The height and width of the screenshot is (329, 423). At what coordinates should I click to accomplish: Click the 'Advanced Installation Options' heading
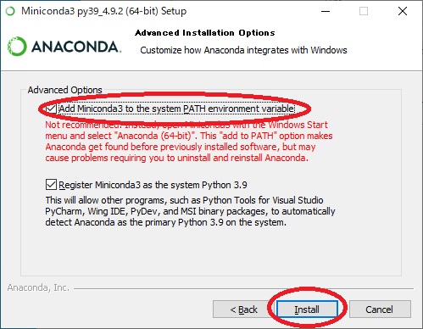point(205,33)
